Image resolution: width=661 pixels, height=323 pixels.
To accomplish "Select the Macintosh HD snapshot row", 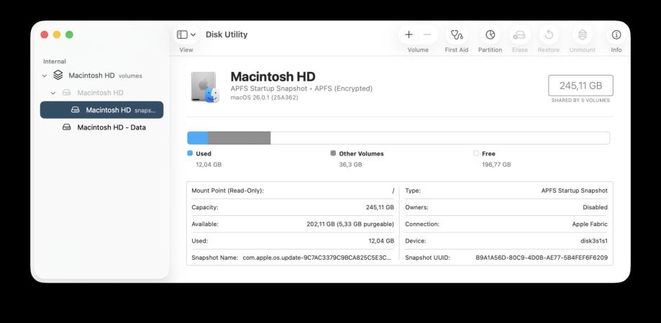I will coord(101,110).
